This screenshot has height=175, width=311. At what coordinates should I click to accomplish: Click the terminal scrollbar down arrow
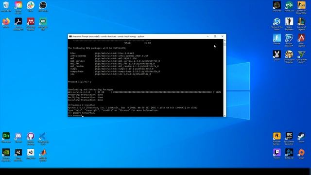pyautogui.click(x=225, y=115)
